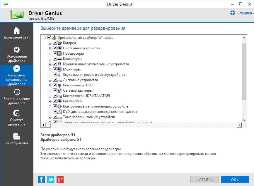
Task: Click the Тома запоминающих устройств icon
Action: pos(59,117)
